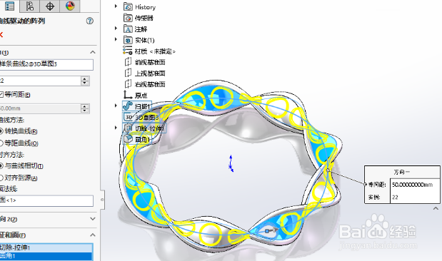The width and height of the screenshot is (442, 261).
Task: Click the origin icon in tree
Action: click(x=128, y=95)
